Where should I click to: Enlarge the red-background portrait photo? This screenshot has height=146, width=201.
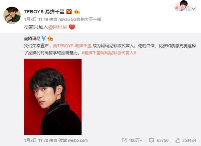coord(53,97)
